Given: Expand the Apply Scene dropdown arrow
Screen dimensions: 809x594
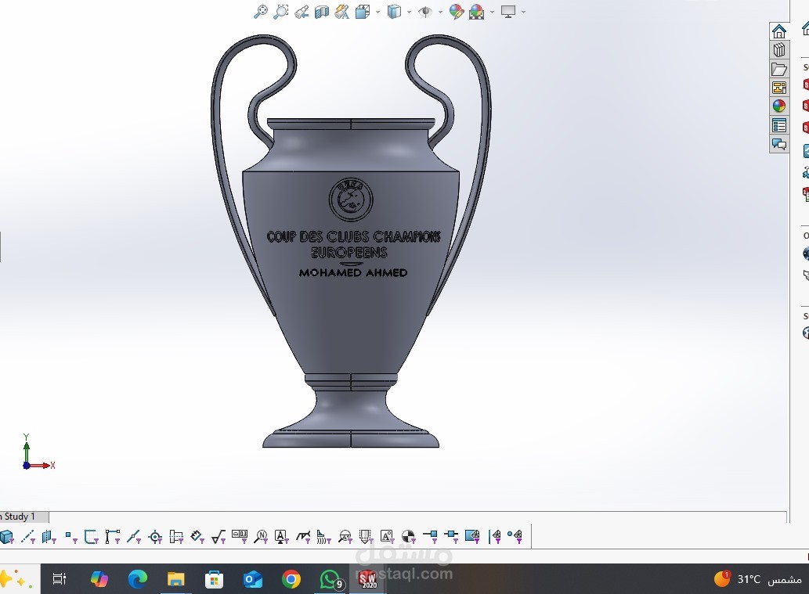Looking at the screenshot, I should pos(492,12).
